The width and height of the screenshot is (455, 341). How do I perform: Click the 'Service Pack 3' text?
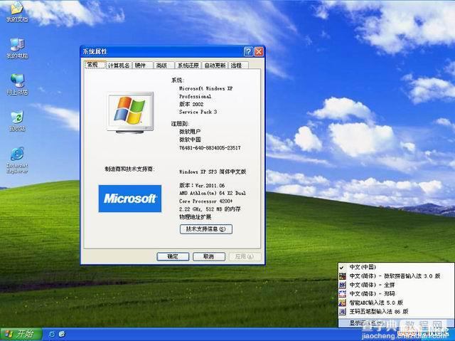(x=198, y=112)
